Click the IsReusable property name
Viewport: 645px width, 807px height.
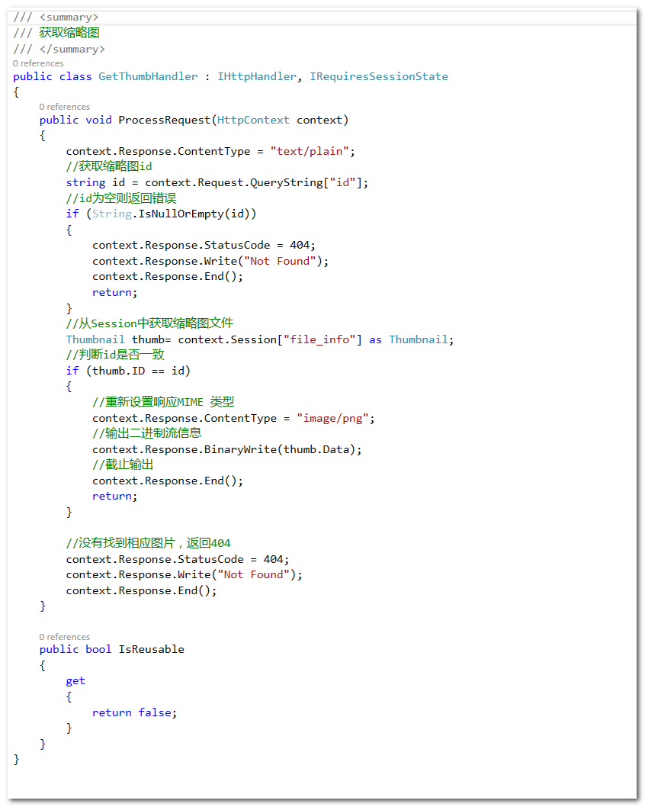[151, 649]
